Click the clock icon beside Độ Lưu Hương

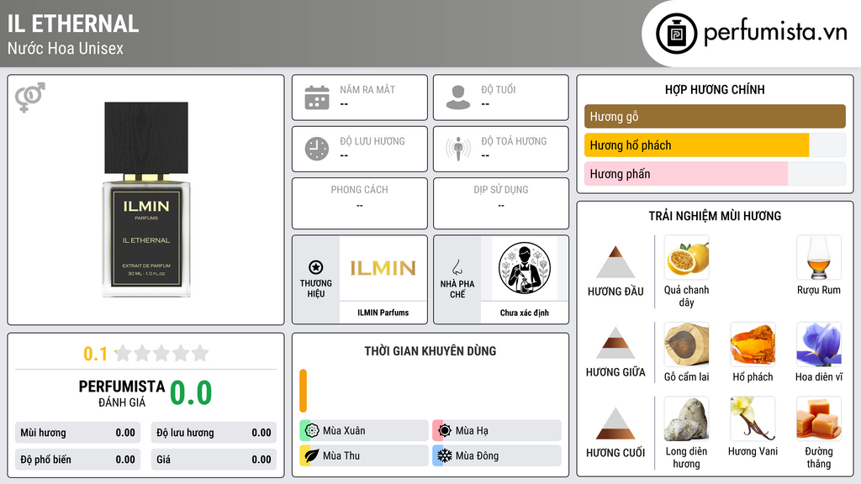[317, 149]
